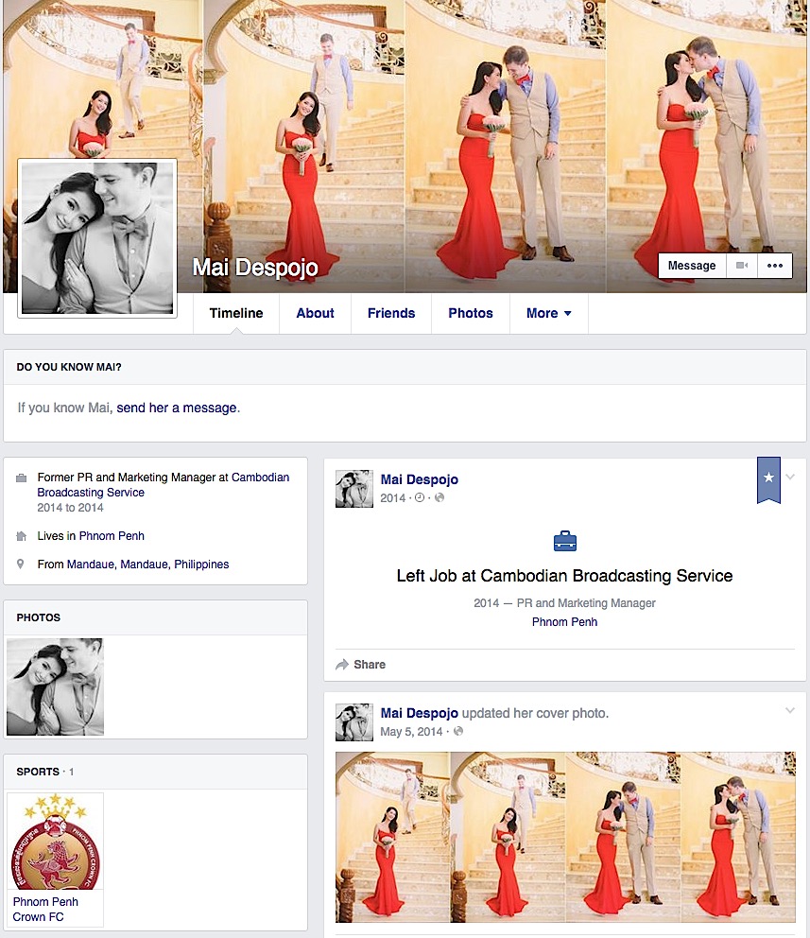810x938 pixels.
Task: Open the May 5, 2014 timestamp
Action: 411,732
